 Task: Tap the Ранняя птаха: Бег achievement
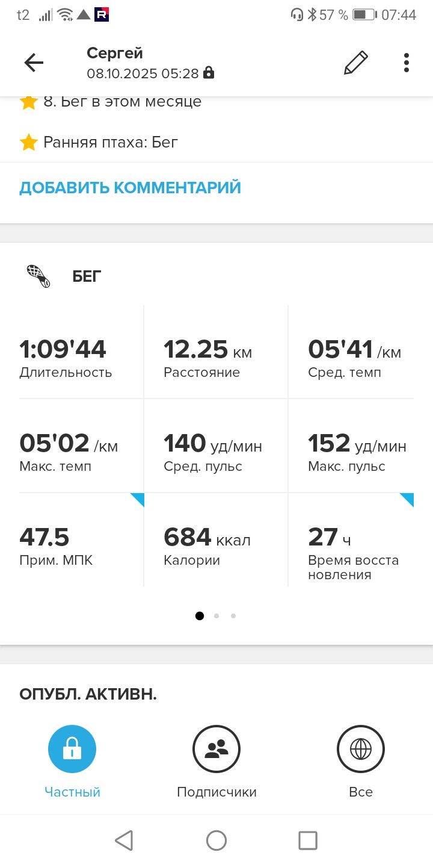(x=99, y=142)
